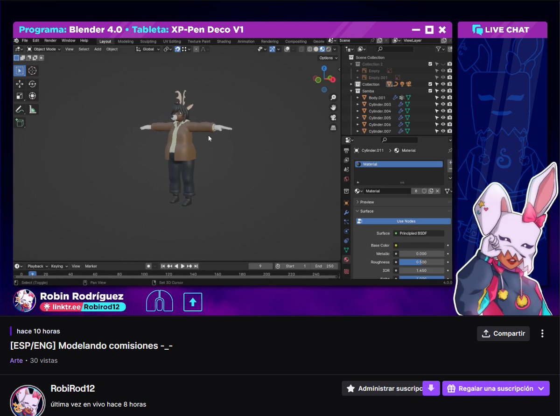The image size is (560, 416).
Task: Open the Object Mode dropdown
Action: click(x=45, y=49)
